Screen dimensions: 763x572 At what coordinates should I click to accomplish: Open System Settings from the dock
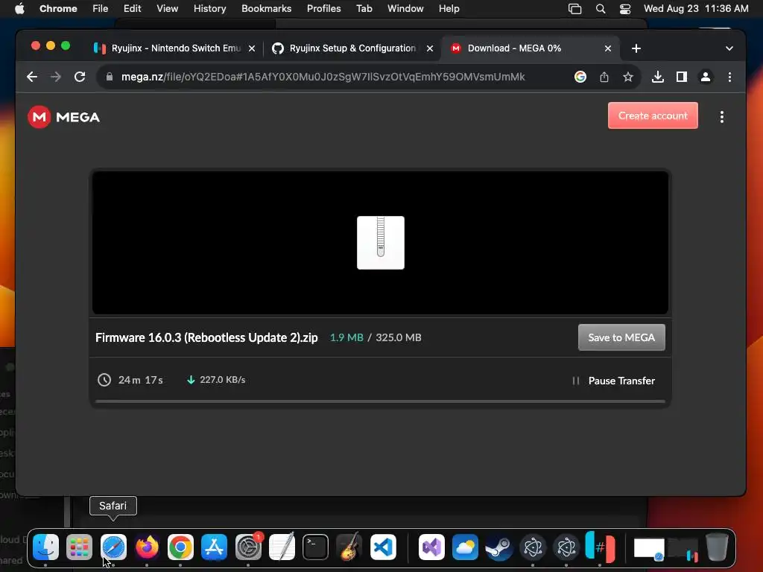click(x=248, y=547)
